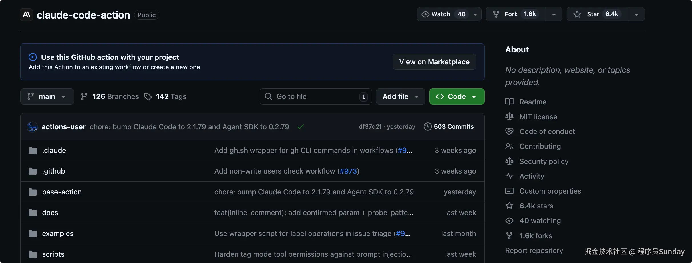692x263 pixels.
Task: Click the Anthropic logo avatar beside repository name
Action: click(x=27, y=15)
